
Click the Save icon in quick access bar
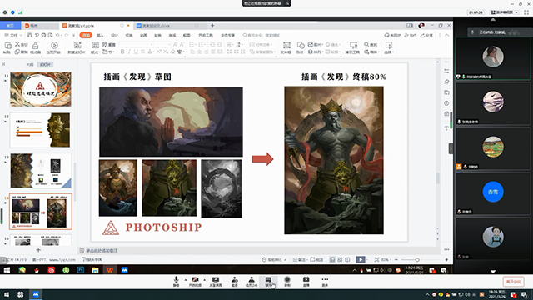click(30, 35)
